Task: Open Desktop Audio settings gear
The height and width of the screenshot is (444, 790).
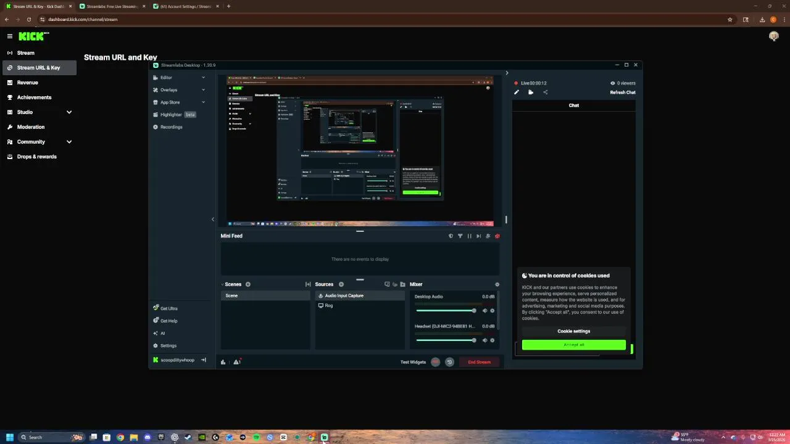Action: (x=492, y=311)
